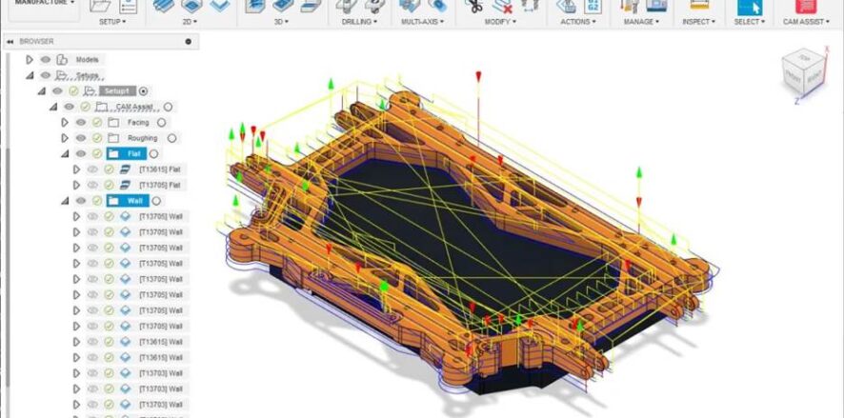The height and width of the screenshot is (418, 844).
Task: Open the SETUP menu
Action: click(x=112, y=22)
